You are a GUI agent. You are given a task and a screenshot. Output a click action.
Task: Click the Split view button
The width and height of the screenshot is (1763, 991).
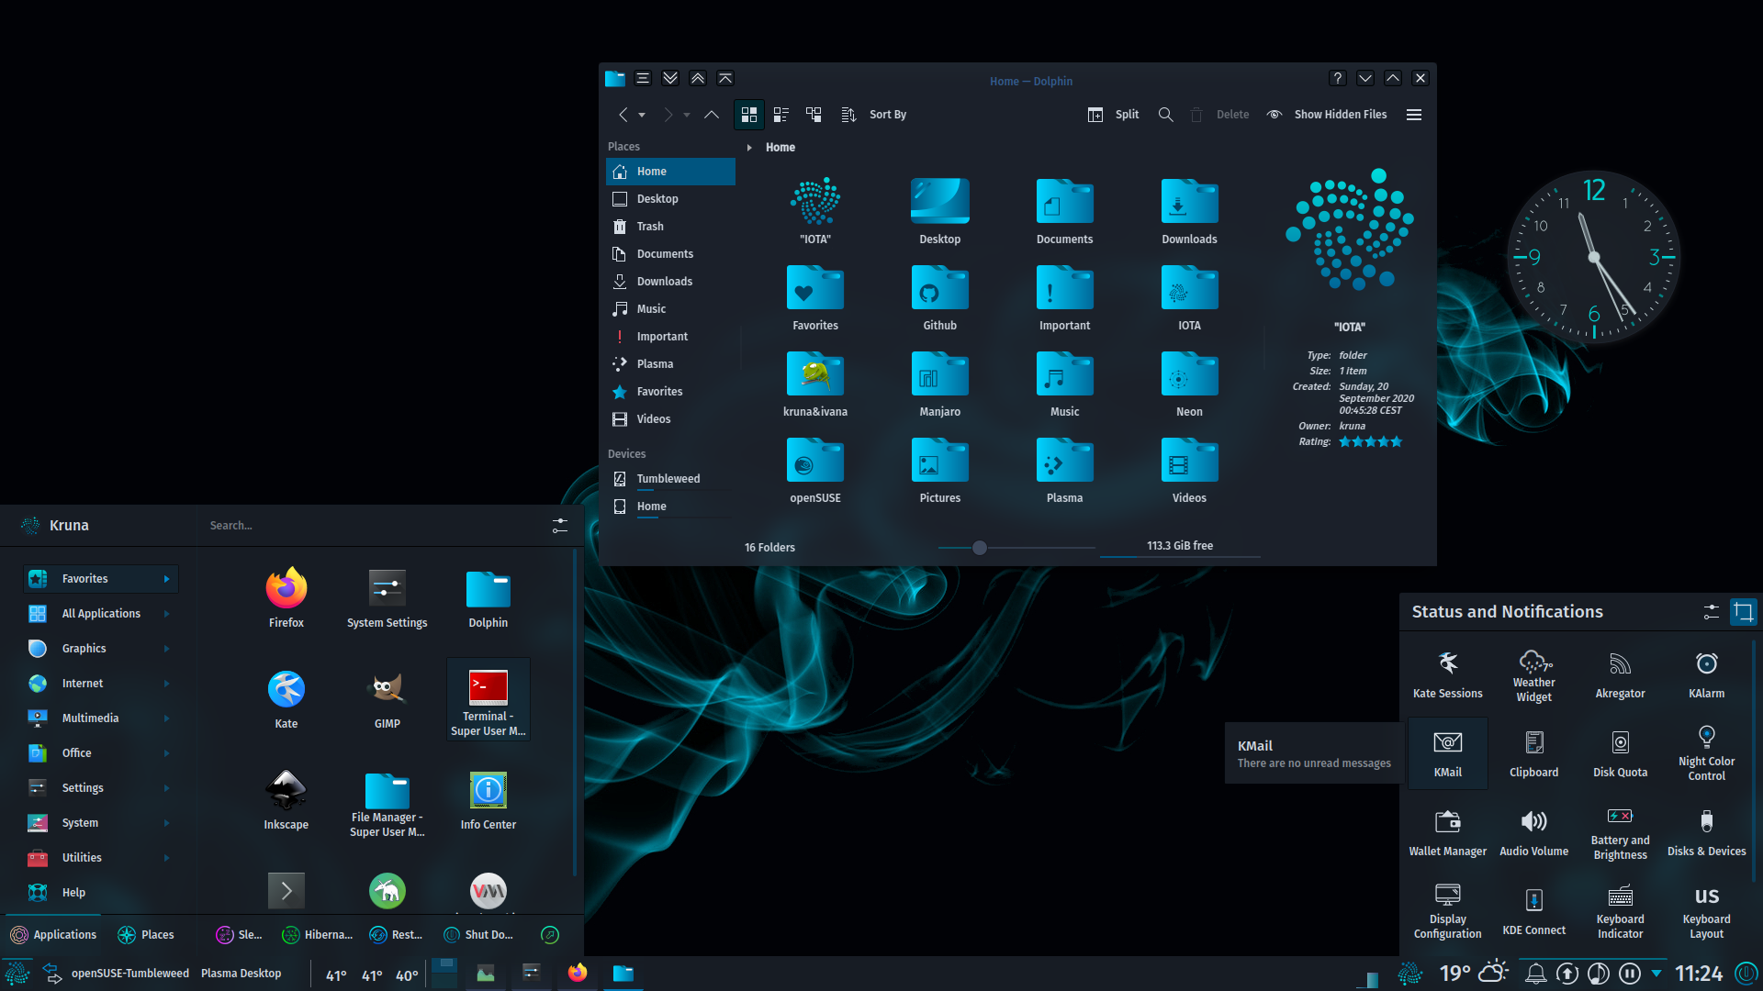tap(1113, 115)
